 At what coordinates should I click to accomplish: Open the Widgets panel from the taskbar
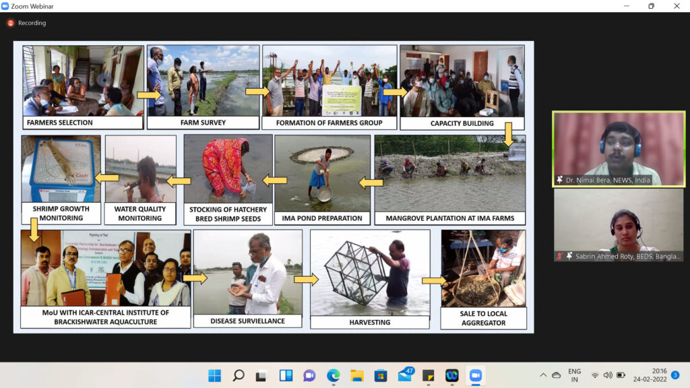click(x=286, y=375)
